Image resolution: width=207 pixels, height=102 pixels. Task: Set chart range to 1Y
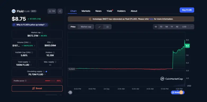click(x=172, y=27)
